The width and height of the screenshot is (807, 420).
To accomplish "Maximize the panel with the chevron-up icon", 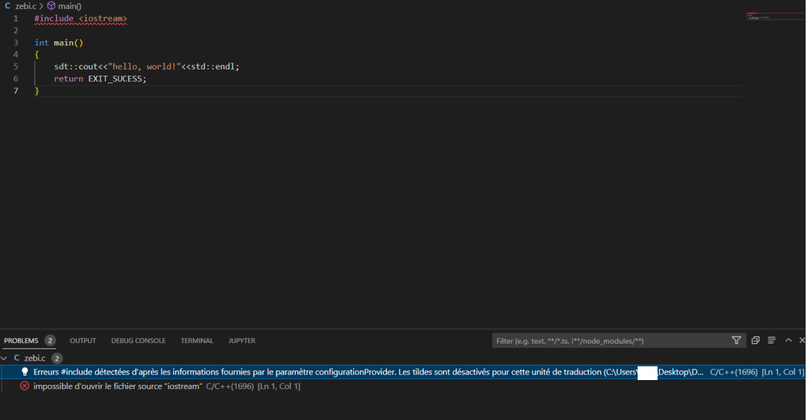I will coord(788,340).
